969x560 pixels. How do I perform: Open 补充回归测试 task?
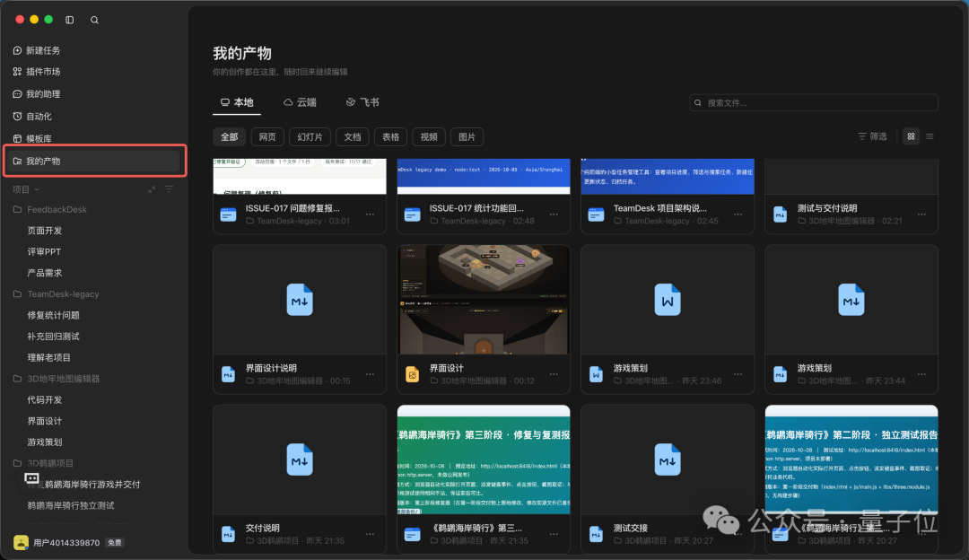pos(53,337)
